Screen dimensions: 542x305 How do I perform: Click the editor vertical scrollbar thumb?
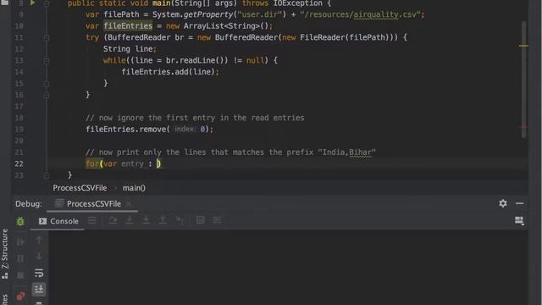pos(523,80)
